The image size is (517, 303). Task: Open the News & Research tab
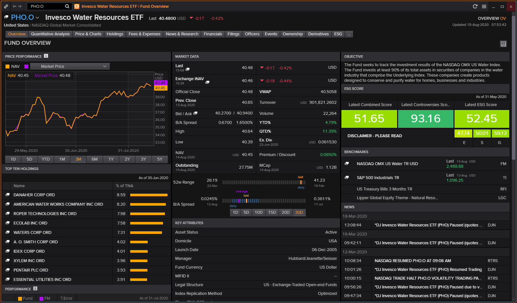click(182, 34)
